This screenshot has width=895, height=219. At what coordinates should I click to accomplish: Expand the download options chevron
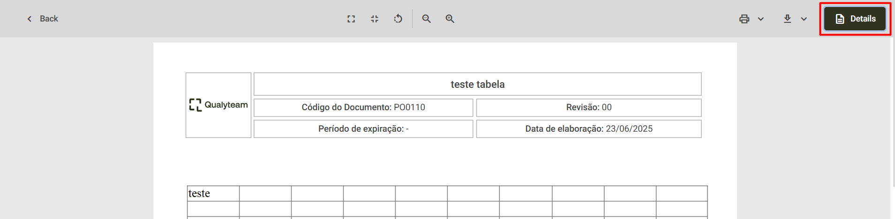[804, 19]
